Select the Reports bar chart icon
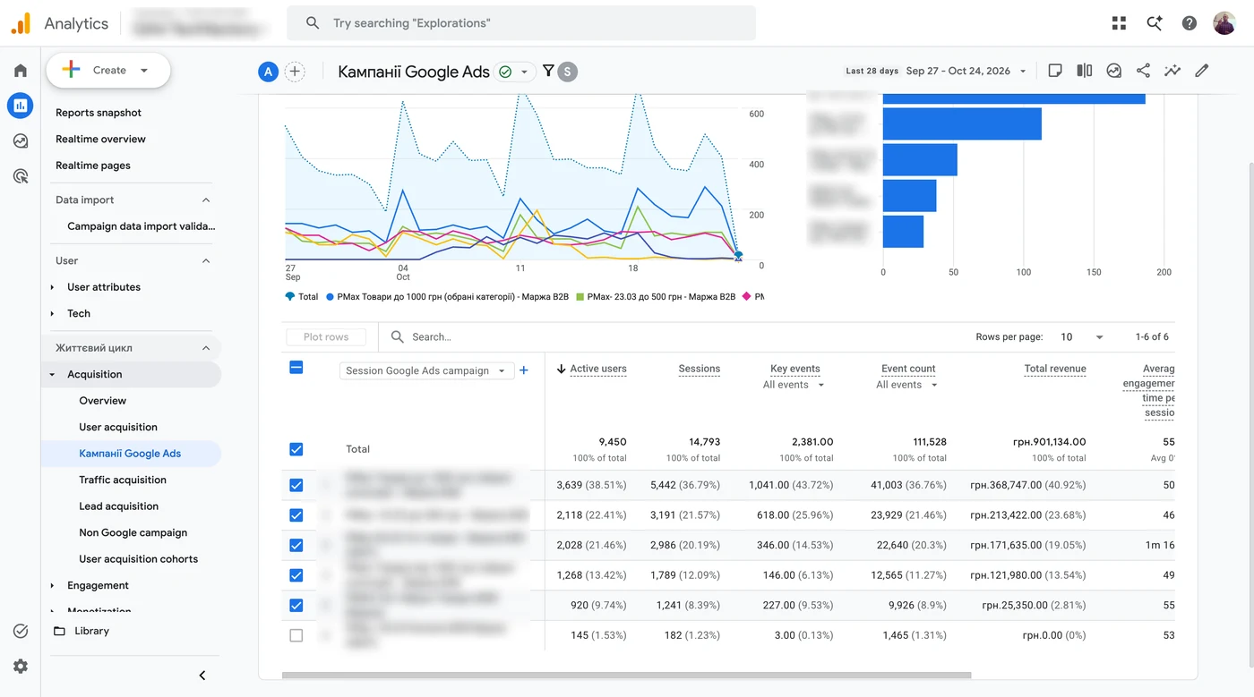 (21, 106)
